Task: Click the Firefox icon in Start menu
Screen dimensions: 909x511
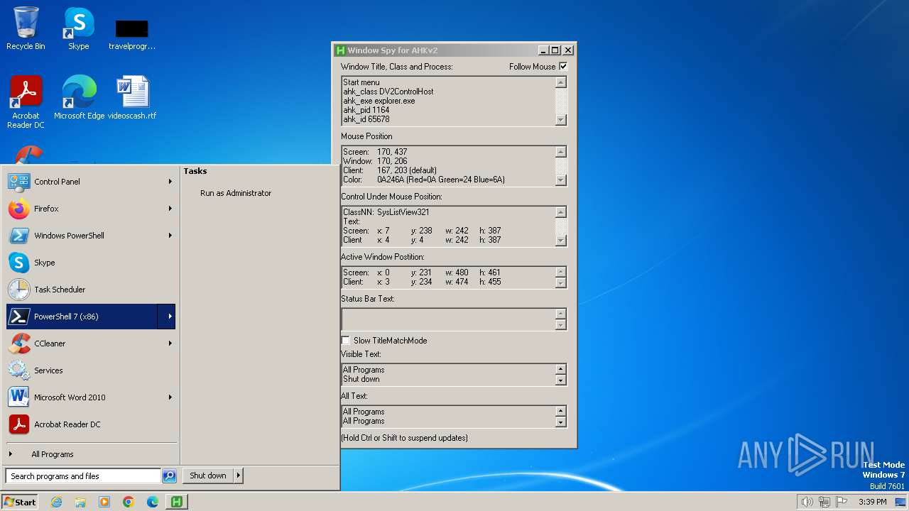Action: tap(19, 209)
